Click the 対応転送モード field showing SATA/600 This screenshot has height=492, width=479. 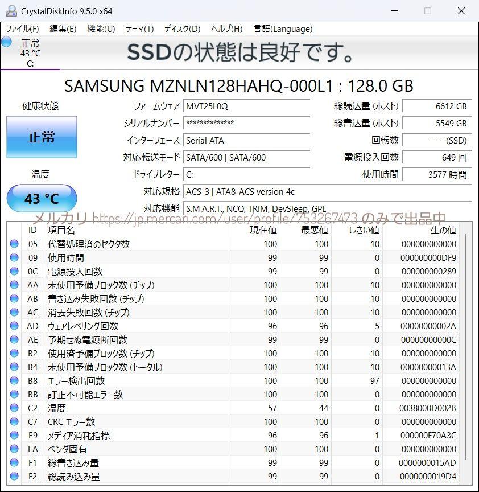246,157
